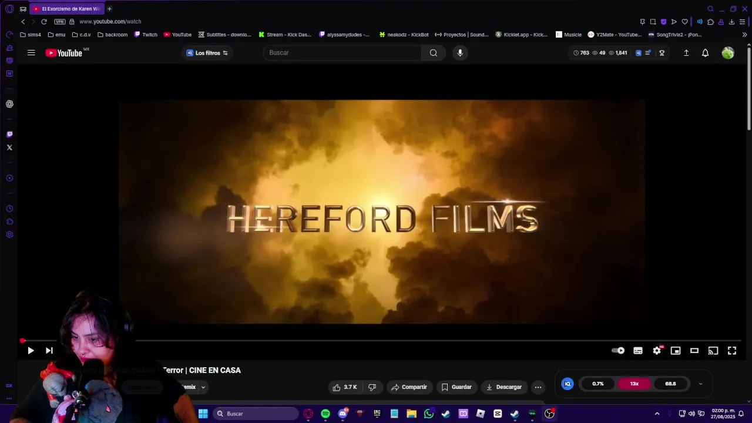
Task: Go back to previous page
Action: coord(23,22)
